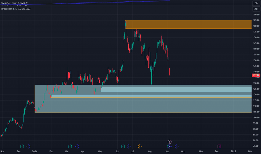Open the earnings E marker in early March
Viewport: 261px width, 154px height.
[70, 146]
